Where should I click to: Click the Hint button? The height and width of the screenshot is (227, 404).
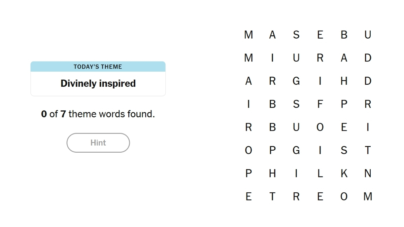coord(98,143)
